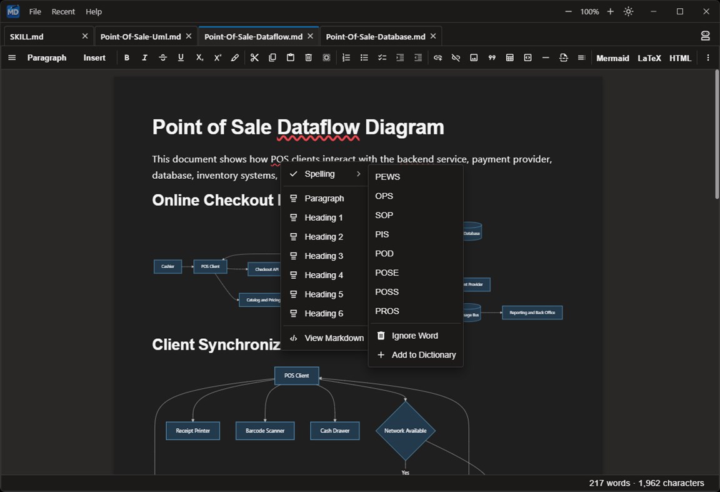Choose Heading 4 in context menu
Screen dimensions: 720x492
point(324,275)
